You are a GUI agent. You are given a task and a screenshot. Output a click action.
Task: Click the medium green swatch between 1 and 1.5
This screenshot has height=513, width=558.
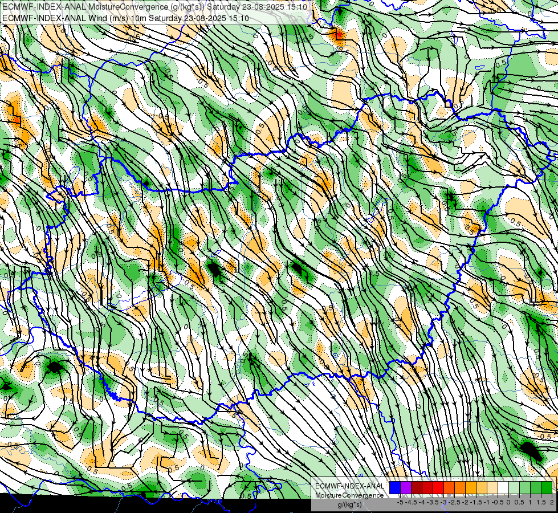pyautogui.click(x=536, y=487)
